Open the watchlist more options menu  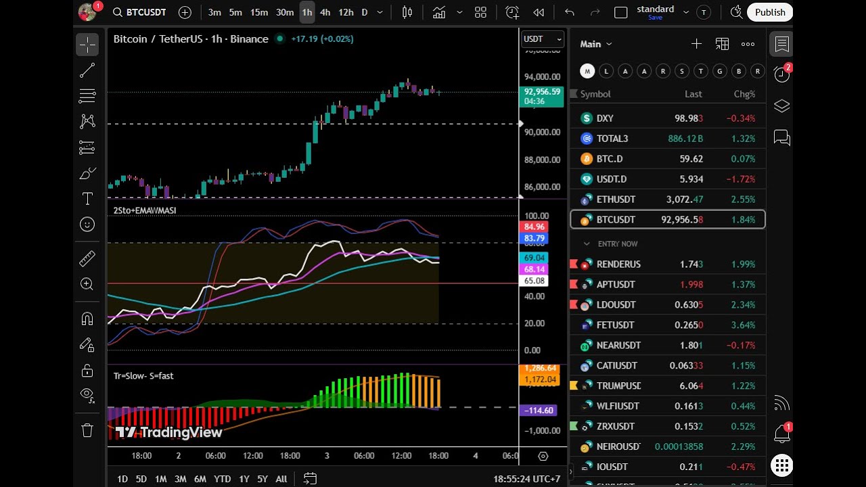click(748, 44)
